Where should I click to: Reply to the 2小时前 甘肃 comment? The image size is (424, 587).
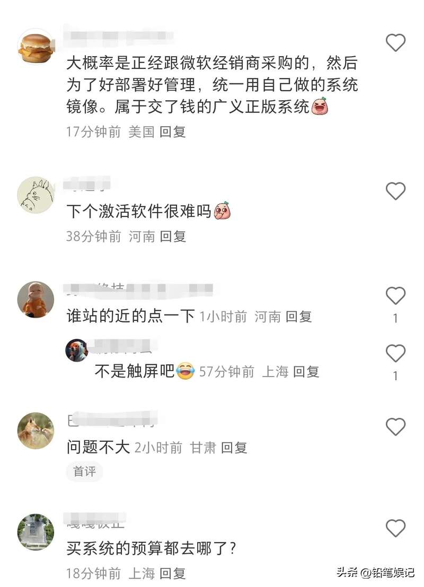(x=234, y=448)
